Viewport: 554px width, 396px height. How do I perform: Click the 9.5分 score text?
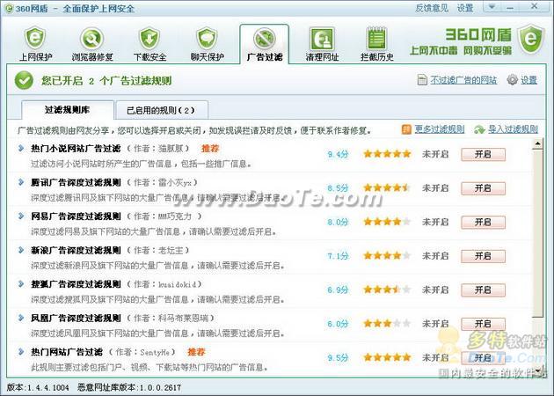click(x=338, y=358)
